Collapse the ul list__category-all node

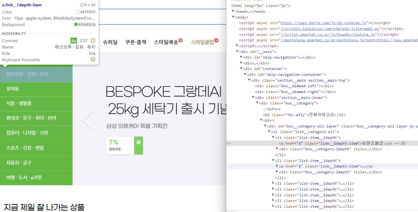click(269, 131)
